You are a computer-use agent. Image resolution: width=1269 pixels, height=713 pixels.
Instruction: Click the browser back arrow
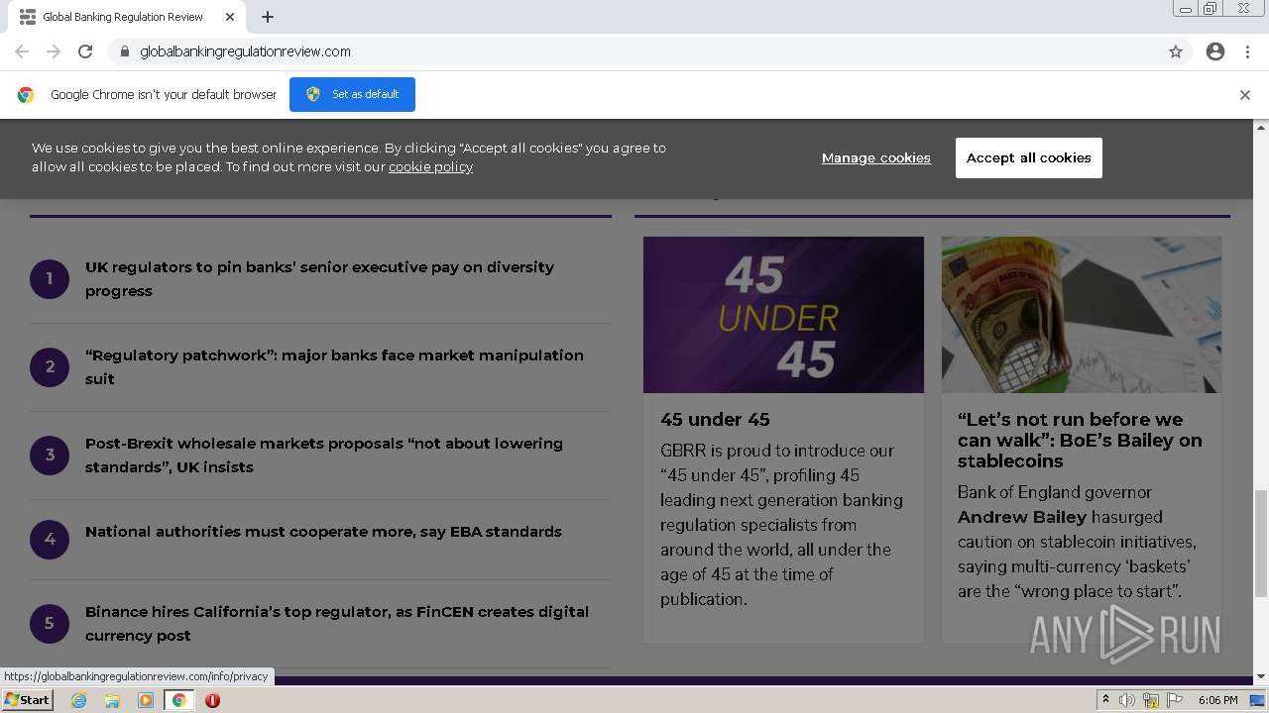(x=22, y=51)
